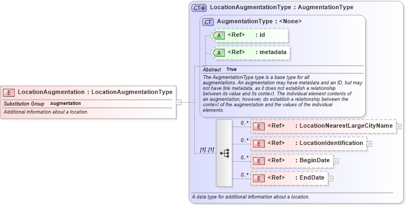The width and height of the screenshot is (406, 205).
Task: Click the True value of Abstract
Action: click(231, 69)
